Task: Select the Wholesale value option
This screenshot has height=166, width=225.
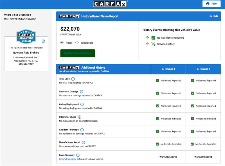Action: (x=77, y=43)
